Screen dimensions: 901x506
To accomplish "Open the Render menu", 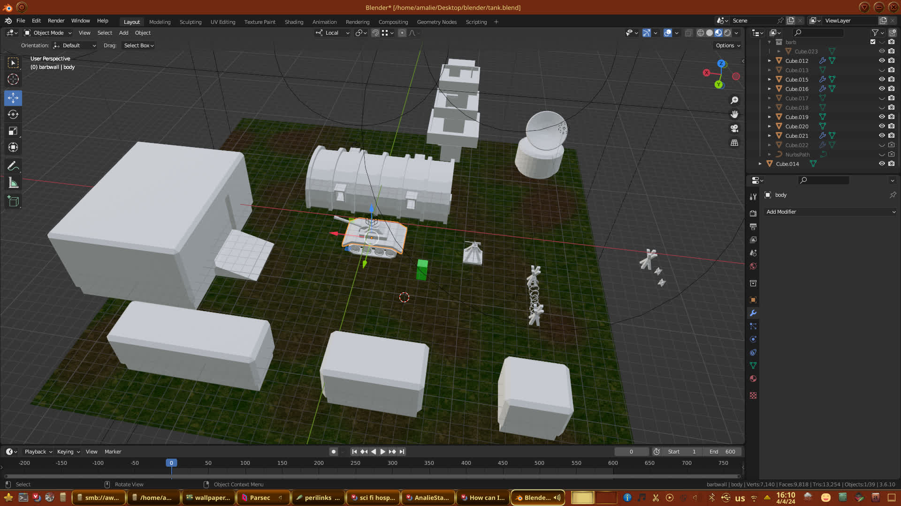I will click(56, 21).
